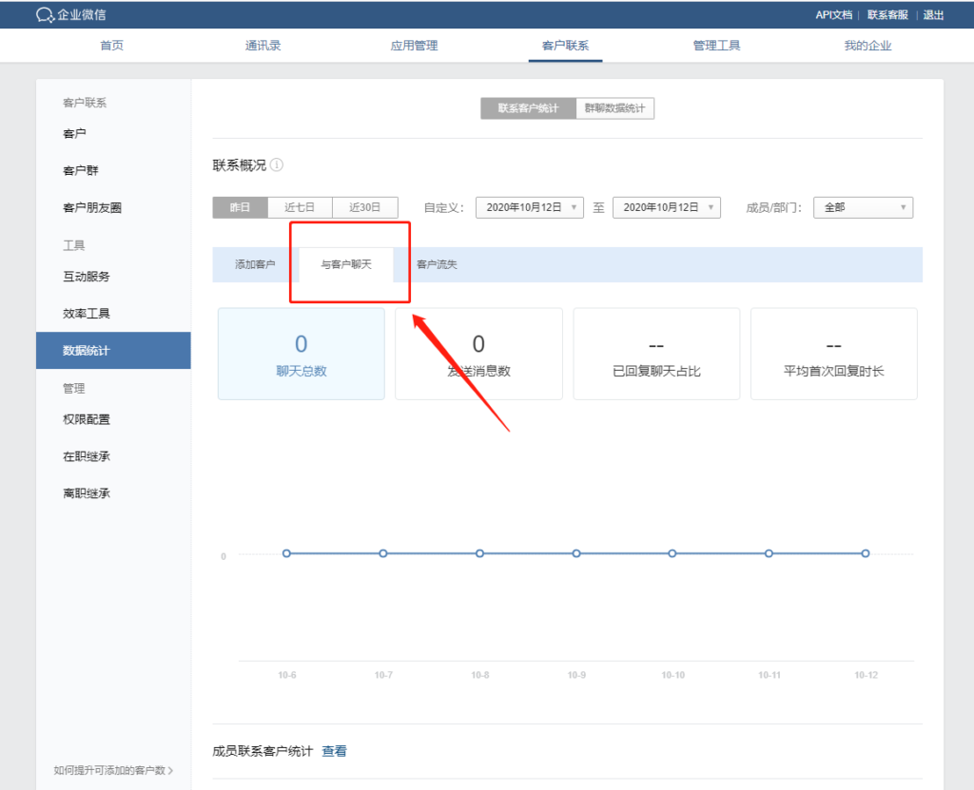
Task: Switch to 群聊数据统计 view
Action: (x=615, y=108)
